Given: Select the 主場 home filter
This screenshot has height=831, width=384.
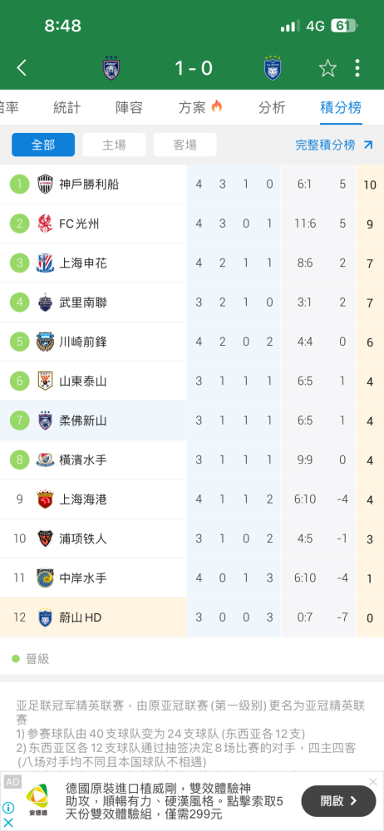Looking at the screenshot, I should point(114,145).
